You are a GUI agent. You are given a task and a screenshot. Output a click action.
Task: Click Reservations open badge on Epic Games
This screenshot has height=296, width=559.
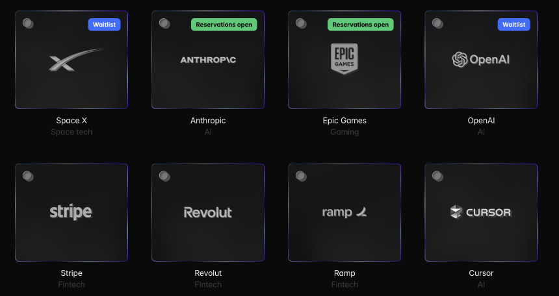(x=361, y=25)
